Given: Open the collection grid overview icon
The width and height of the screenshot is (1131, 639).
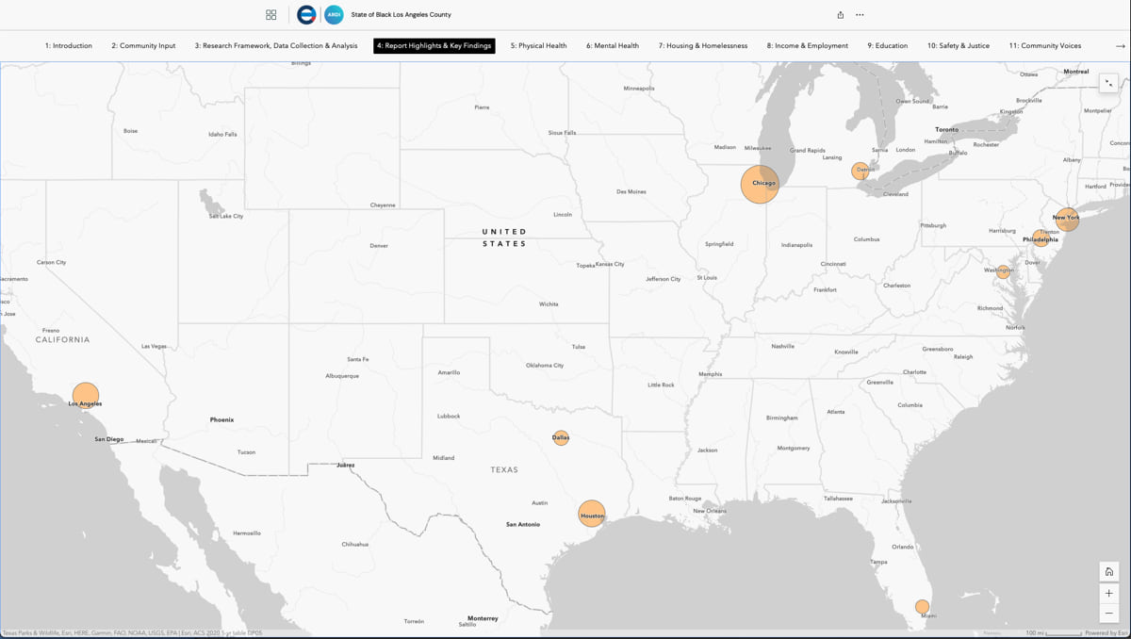Looking at the screenshot, I should [x=270, y=15].
